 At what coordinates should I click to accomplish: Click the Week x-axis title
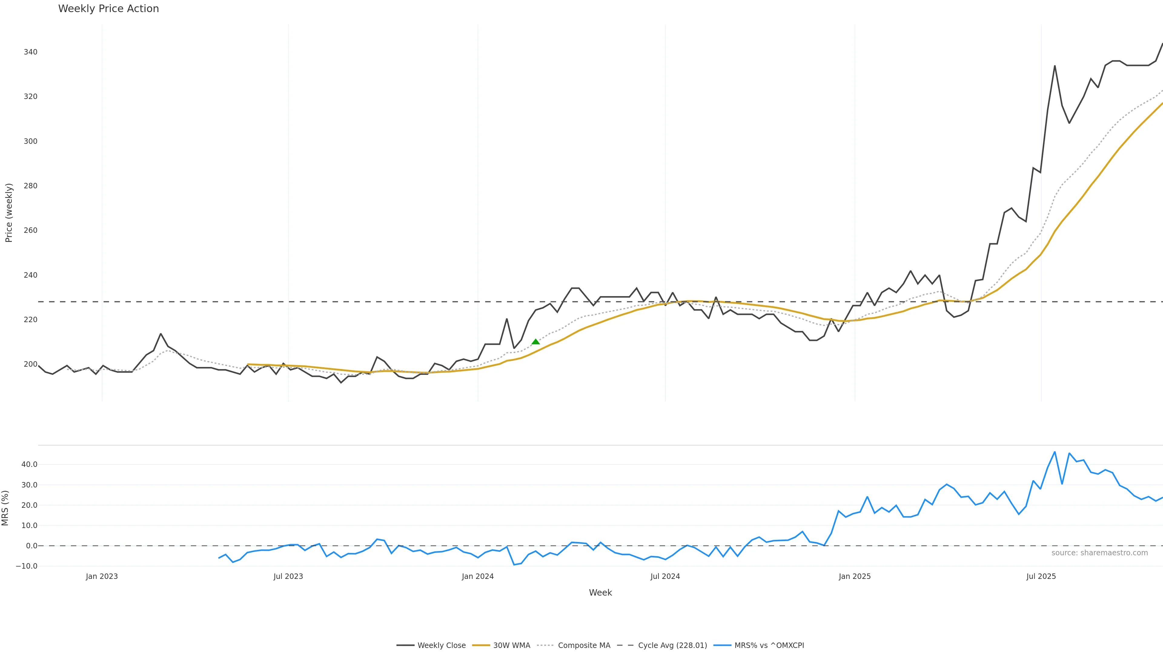tap(600, 593)
